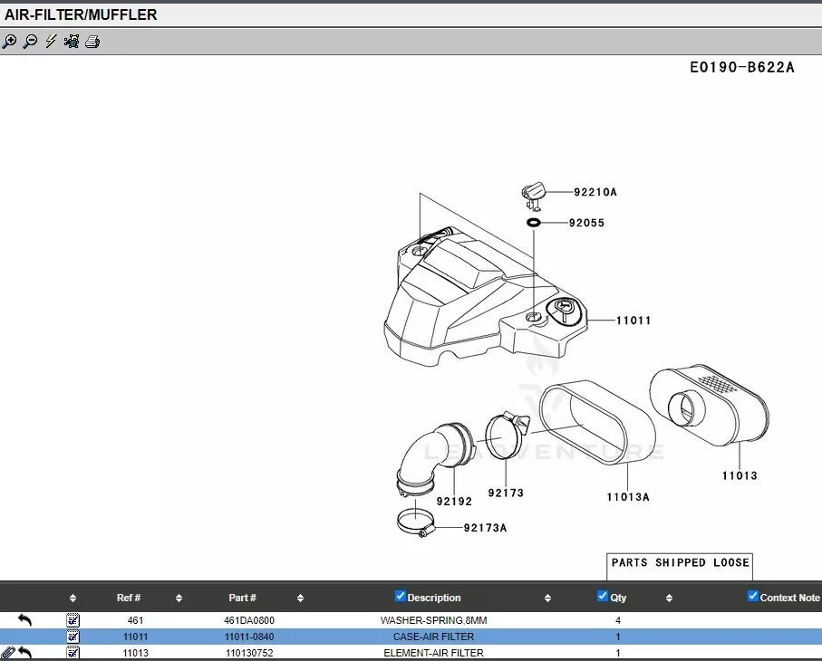
Task: Disable the Context Note column checkbox
Action: tap(752, 596)
